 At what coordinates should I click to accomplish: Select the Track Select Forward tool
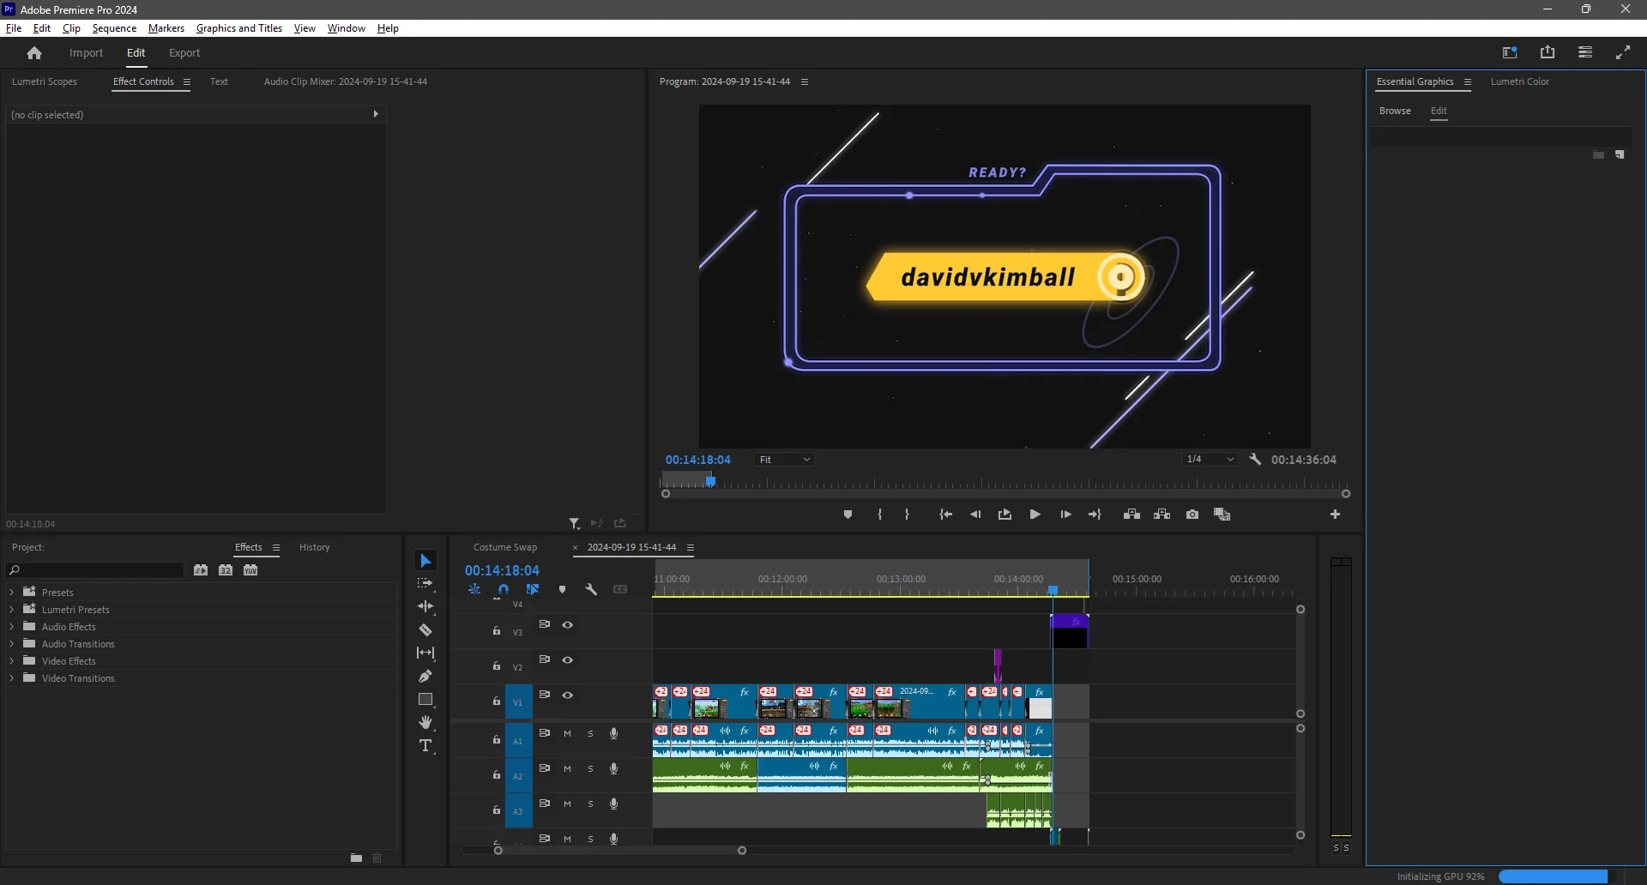pyautogui.click(x=426, y=583)
